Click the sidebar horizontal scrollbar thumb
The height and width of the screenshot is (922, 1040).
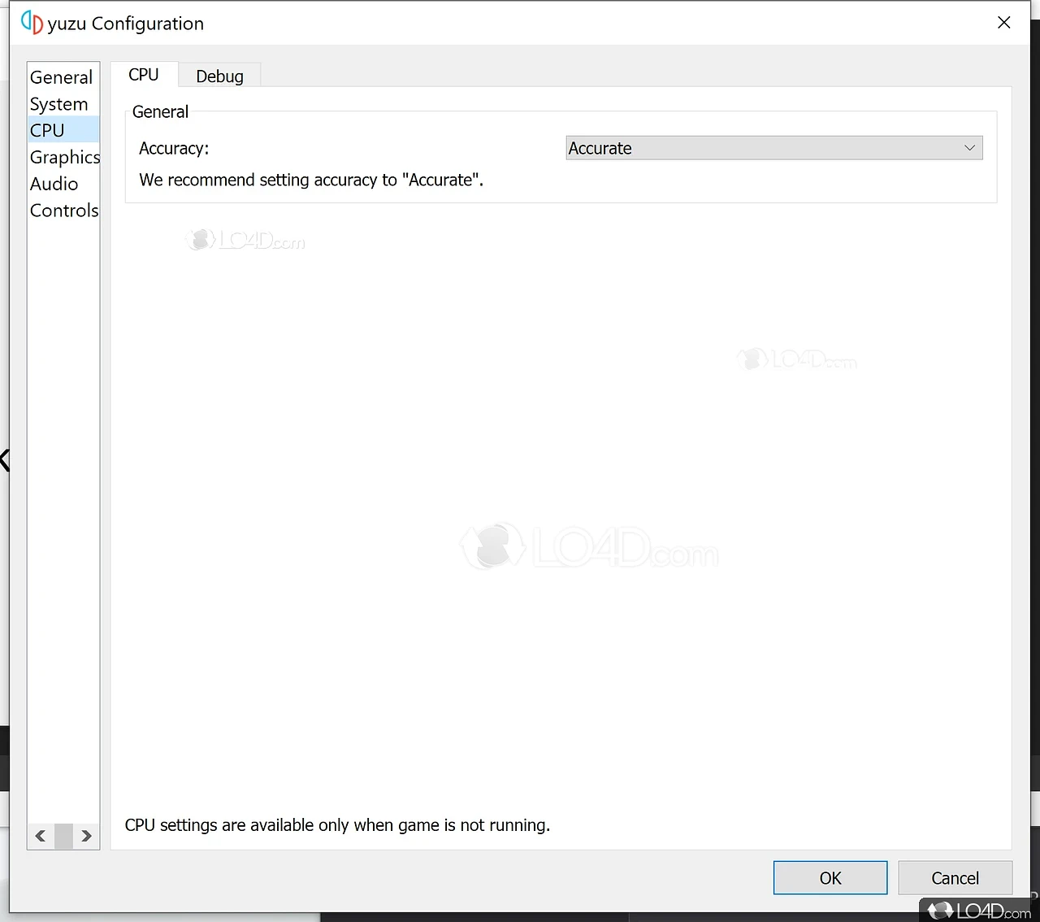[63, 836]
